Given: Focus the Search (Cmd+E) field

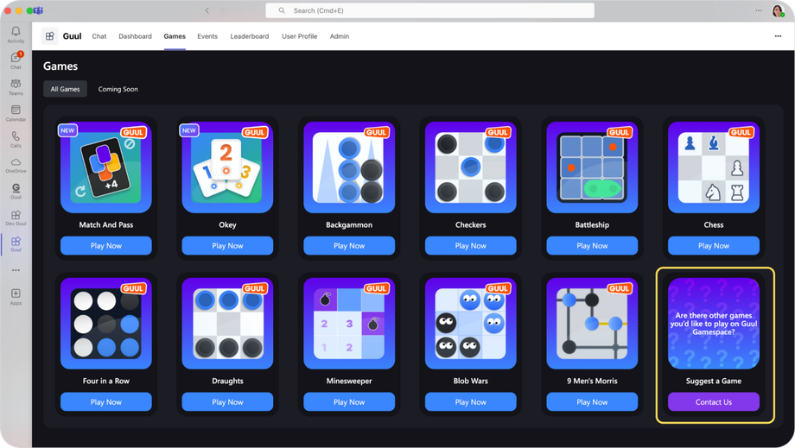Looking at the screenshot, I should (430, 10).
